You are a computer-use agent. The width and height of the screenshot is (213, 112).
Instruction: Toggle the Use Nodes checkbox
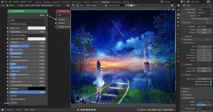click(x=43, y=5)
